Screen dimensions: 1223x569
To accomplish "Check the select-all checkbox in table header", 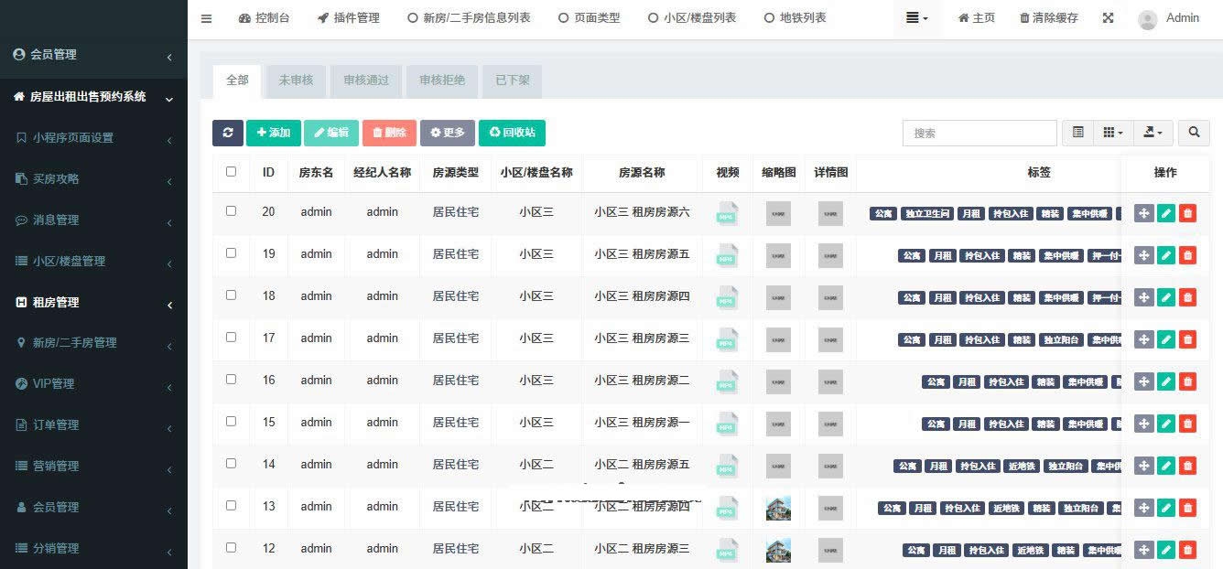I will coord(231,171).
